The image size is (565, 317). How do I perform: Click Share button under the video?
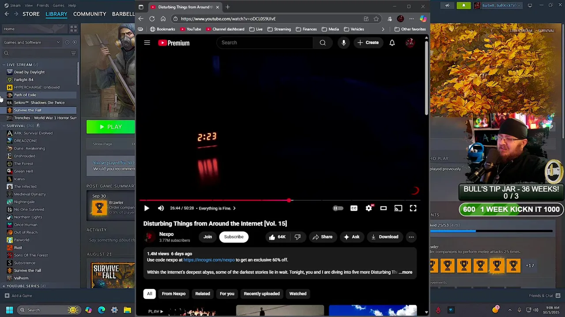click(322, 237)
